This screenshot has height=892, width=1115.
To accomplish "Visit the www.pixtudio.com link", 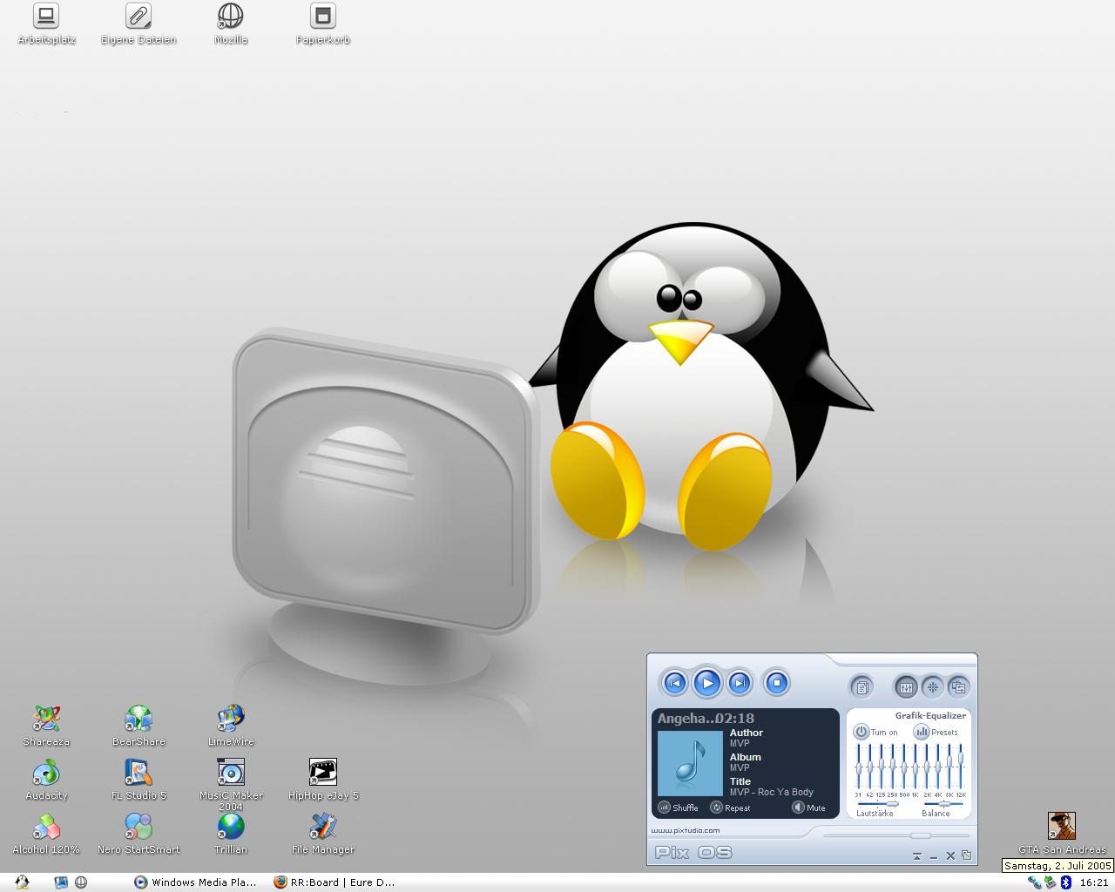I will pyautogui.click(x=686, y=831).
